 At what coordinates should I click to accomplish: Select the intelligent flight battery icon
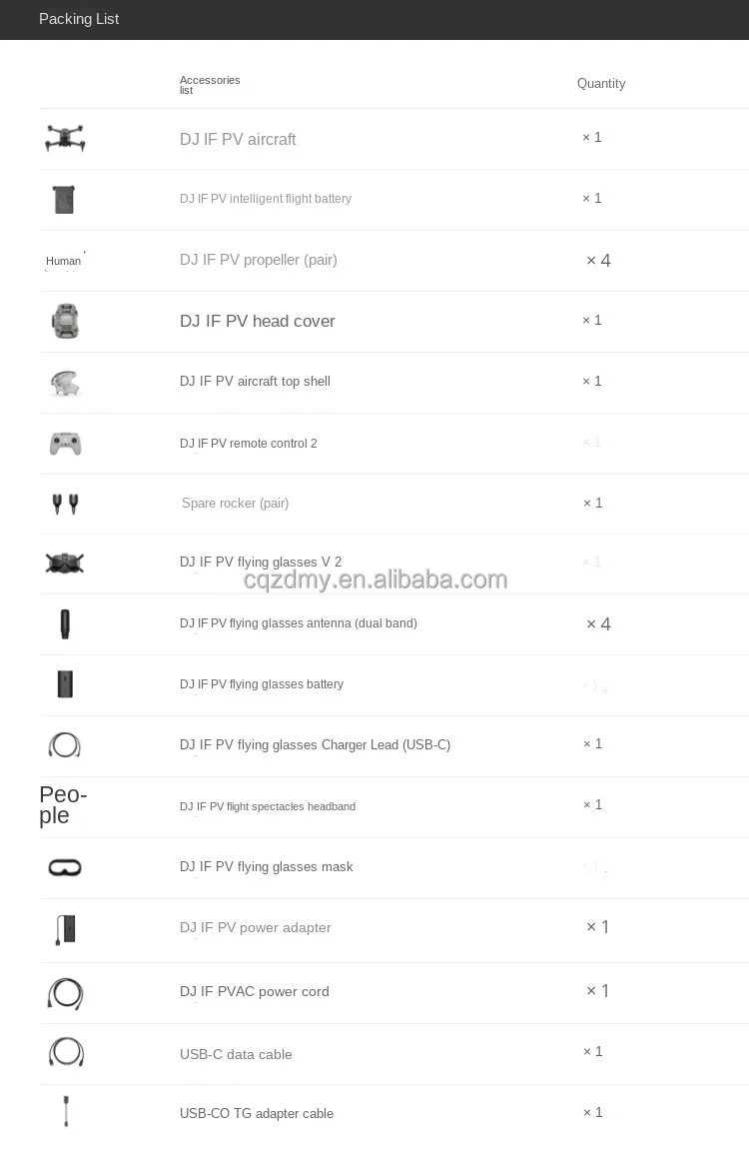(64, 200)
